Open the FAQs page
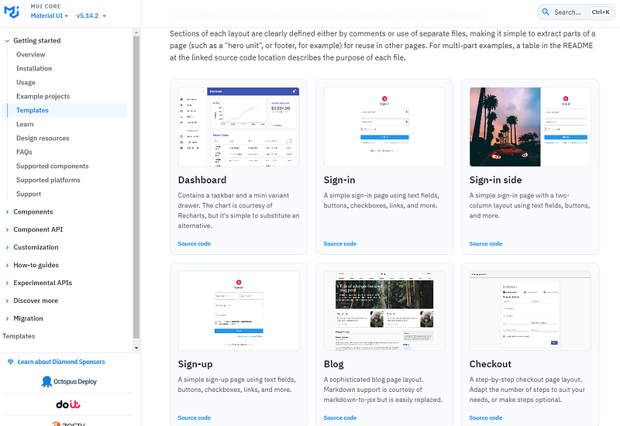Screen dimensions: 620x426 tap(24, 152)
